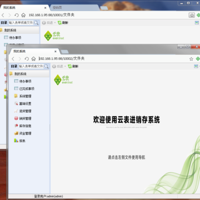Open 报表 chart icon
Screen dimensions: 200x200
pos(16,141)
